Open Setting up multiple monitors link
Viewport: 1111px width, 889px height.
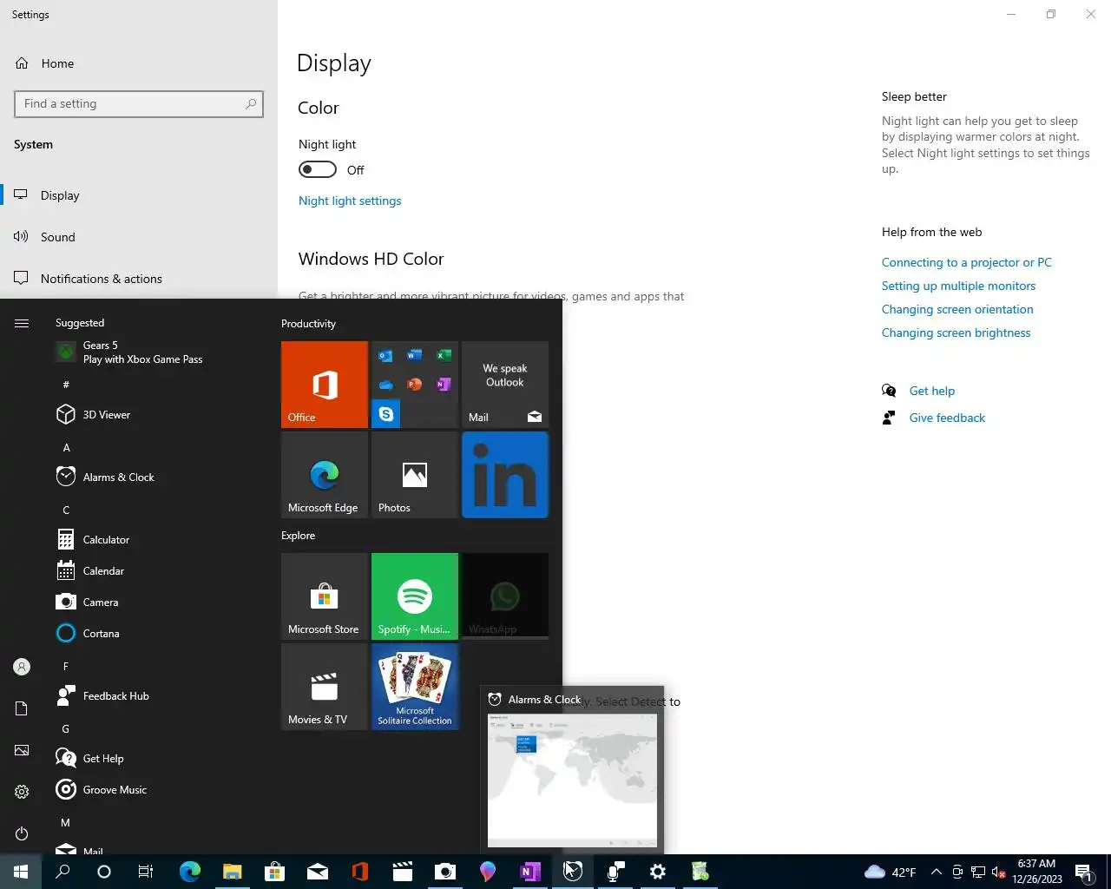[x=958, y=286]
